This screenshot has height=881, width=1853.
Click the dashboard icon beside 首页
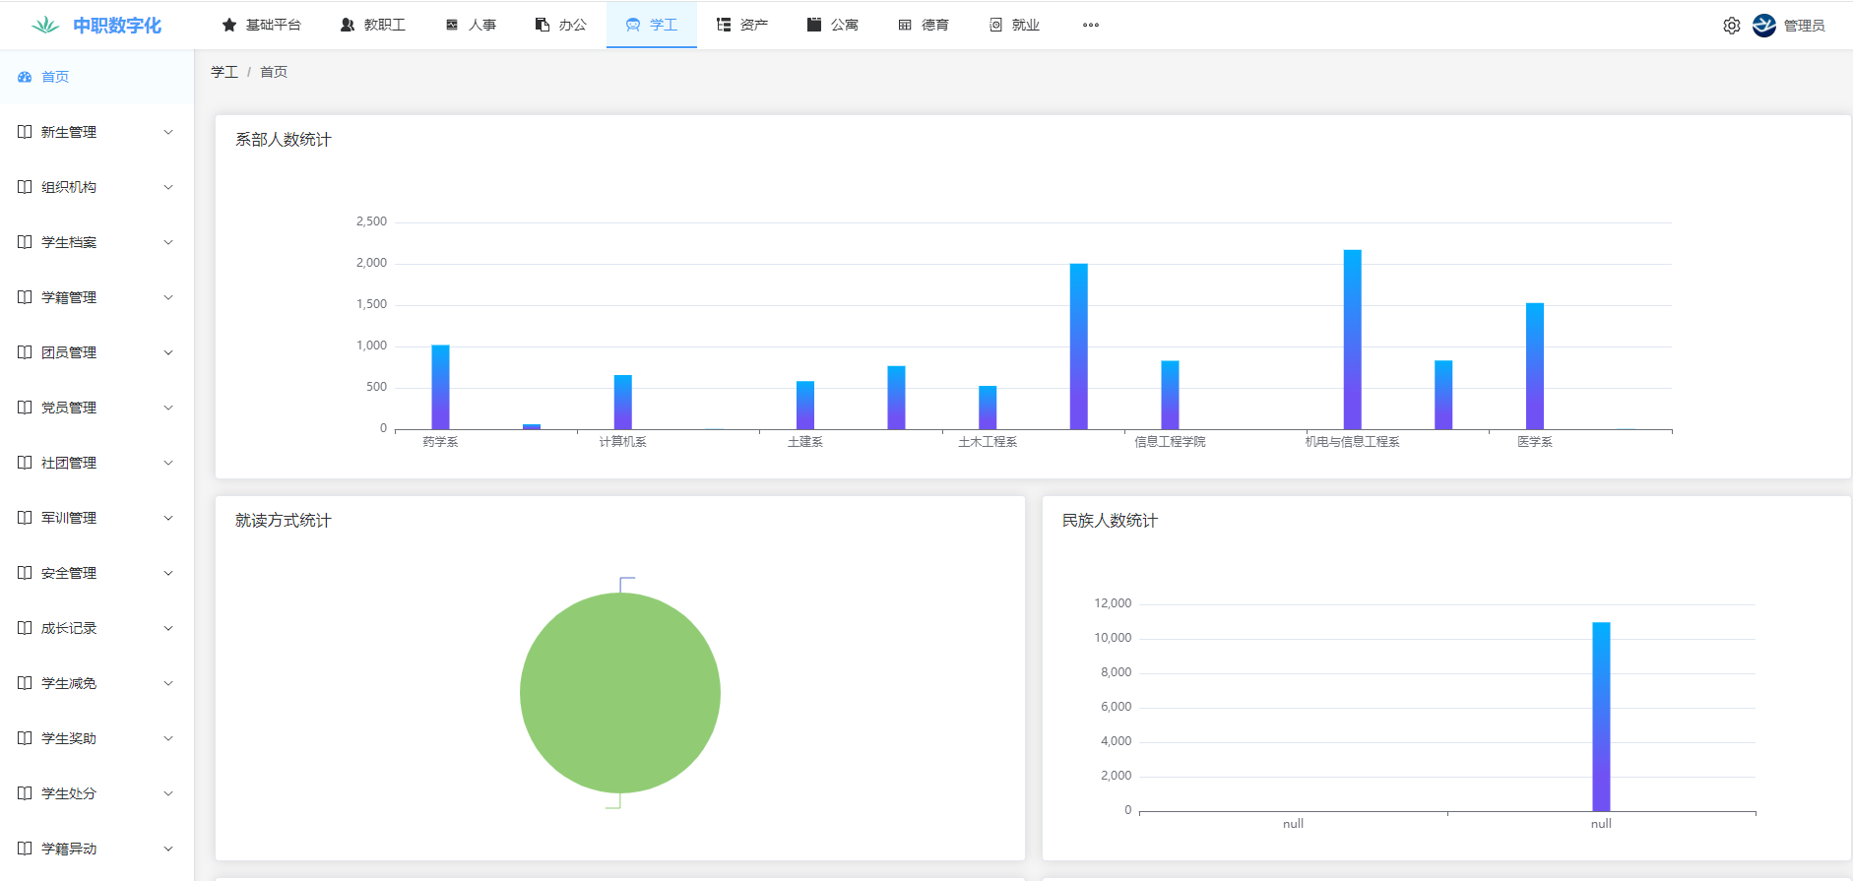click(x=25, y=77)
